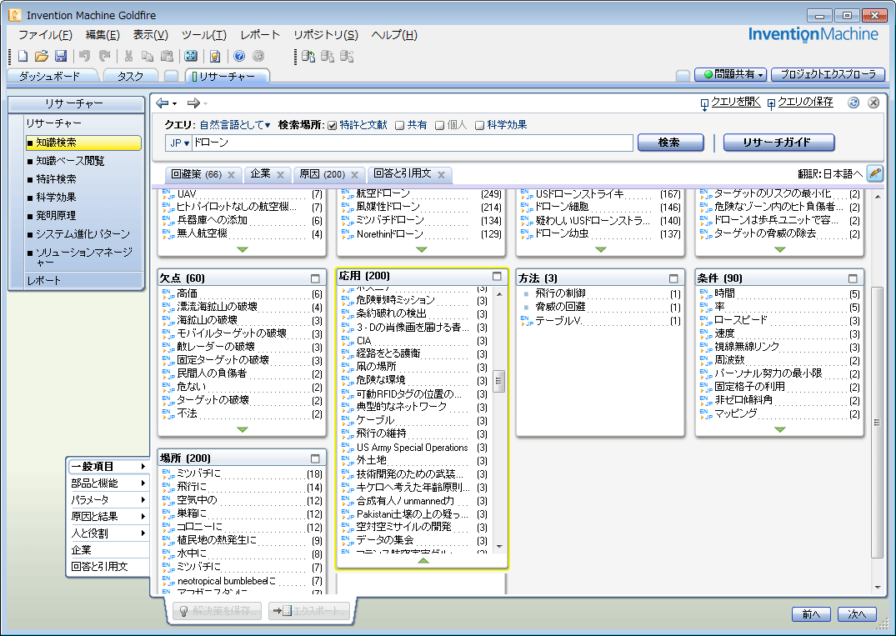Click the 応用 panel scrollbar thumb
Image resolution: width=896 pixels, height=636 pixels.
tap(499, 381)
